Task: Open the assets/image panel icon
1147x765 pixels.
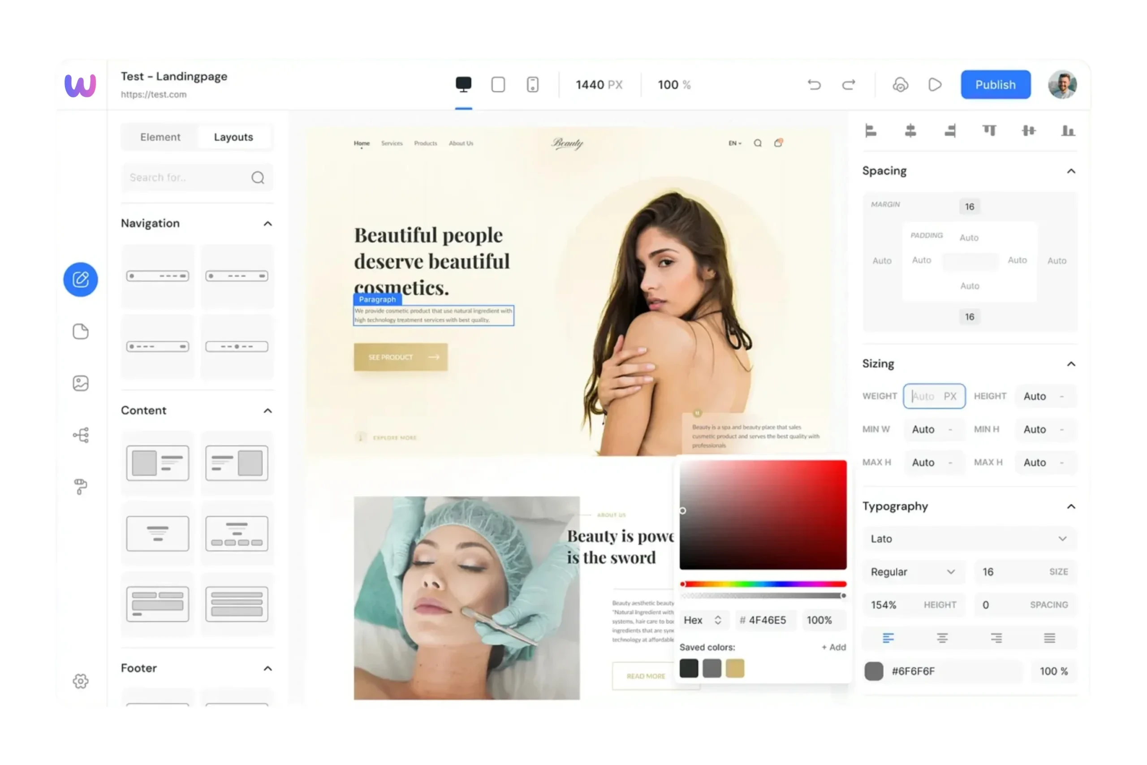Action: [x=80, y=383]
